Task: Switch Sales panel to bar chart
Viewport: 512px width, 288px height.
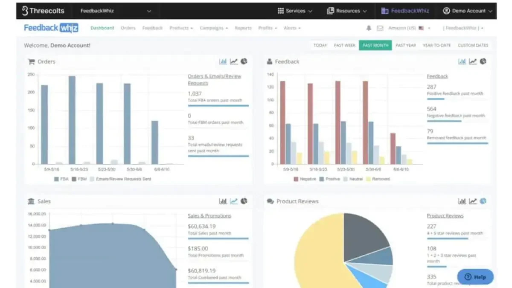Action: pos(223,201)
